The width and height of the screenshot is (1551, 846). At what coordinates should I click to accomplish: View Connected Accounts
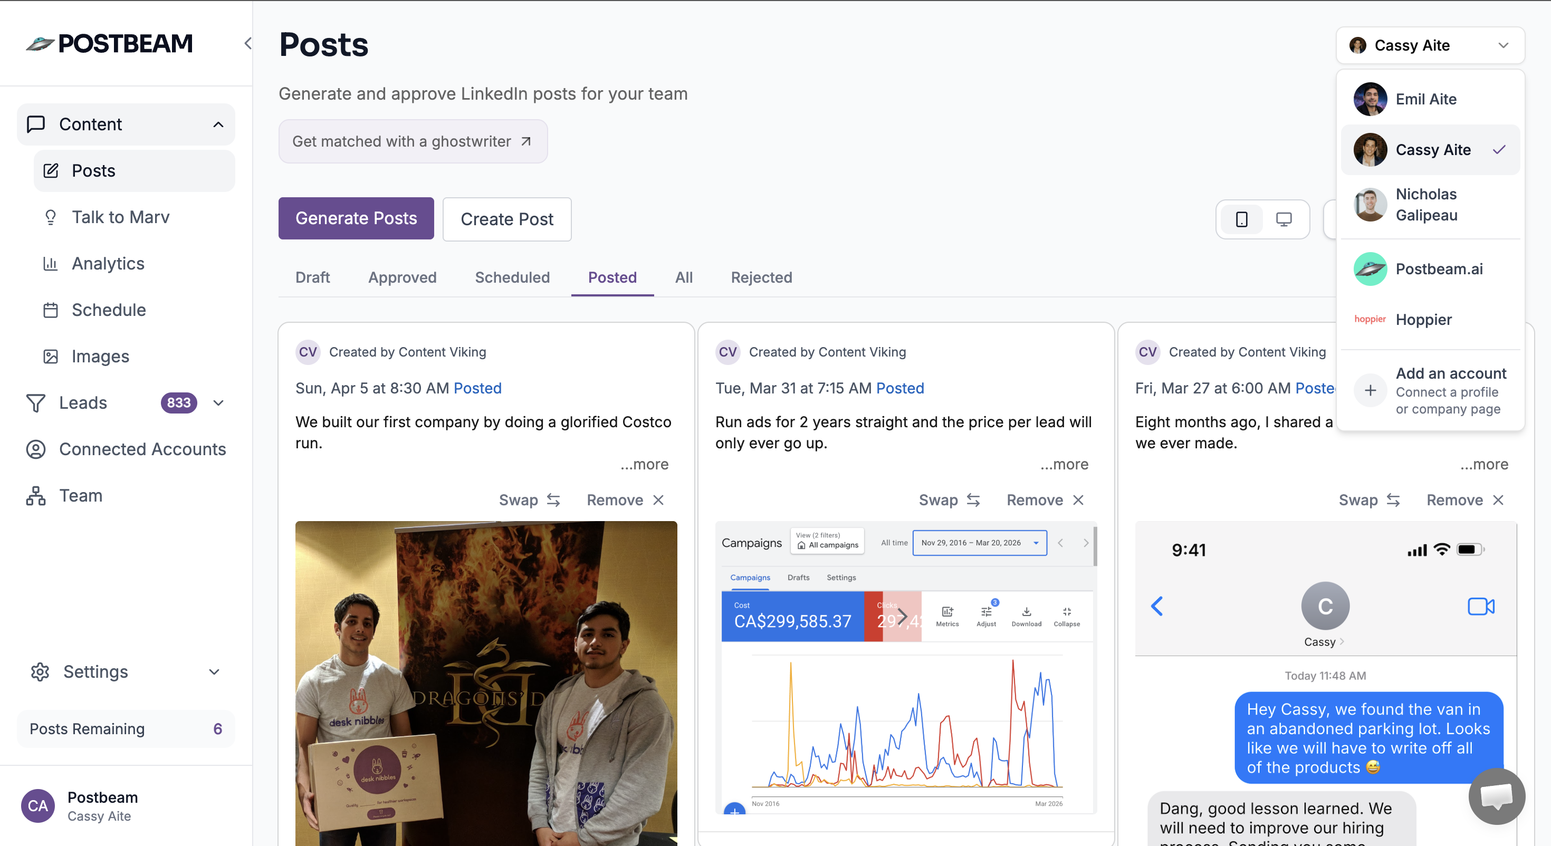[142, 449]
